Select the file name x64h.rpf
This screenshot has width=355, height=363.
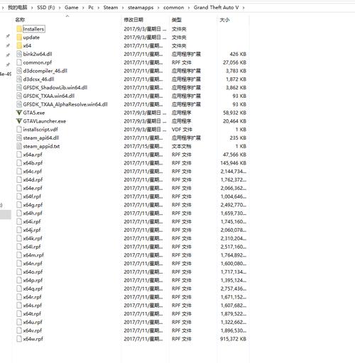point(33,213)
